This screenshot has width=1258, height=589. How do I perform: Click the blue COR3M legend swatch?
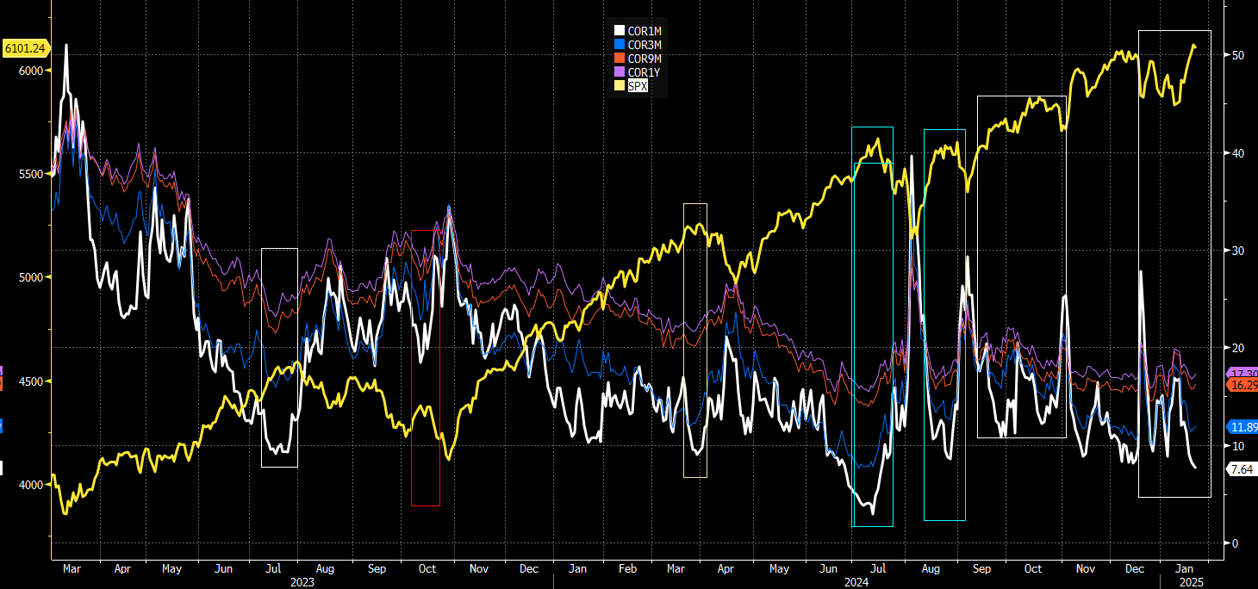619,45
